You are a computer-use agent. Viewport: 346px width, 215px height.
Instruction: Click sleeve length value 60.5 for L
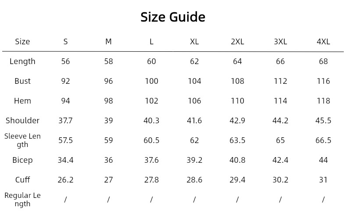151,140
